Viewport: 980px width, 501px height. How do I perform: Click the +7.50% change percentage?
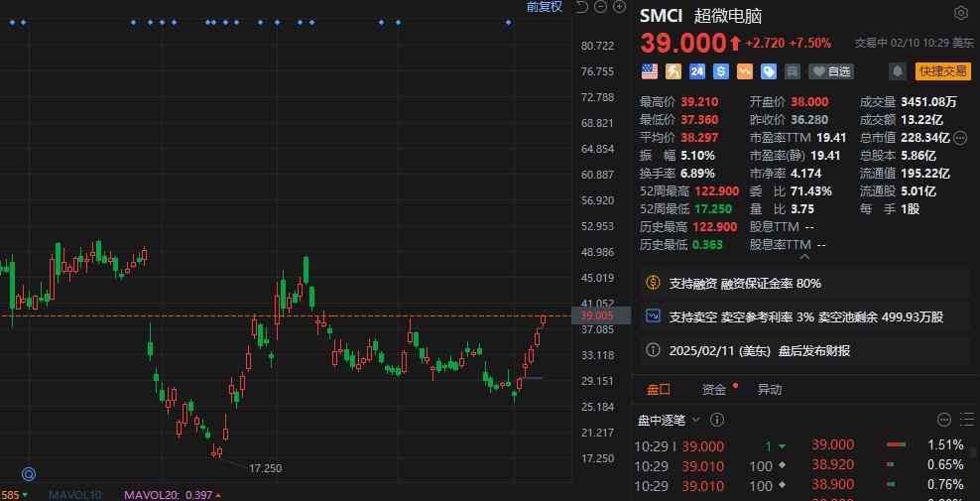tap(810, 44)
